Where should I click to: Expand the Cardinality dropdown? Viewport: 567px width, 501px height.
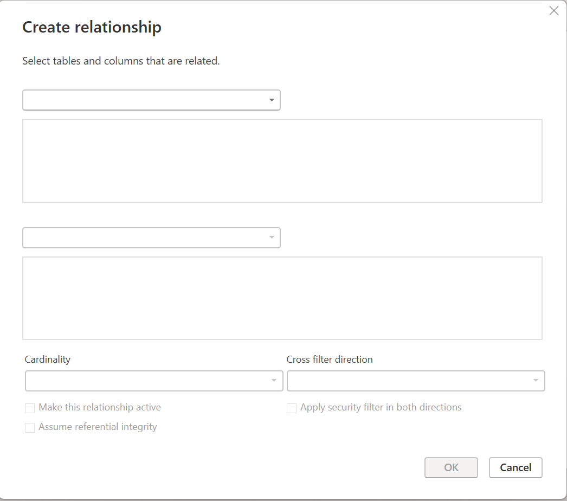point(154,381)
